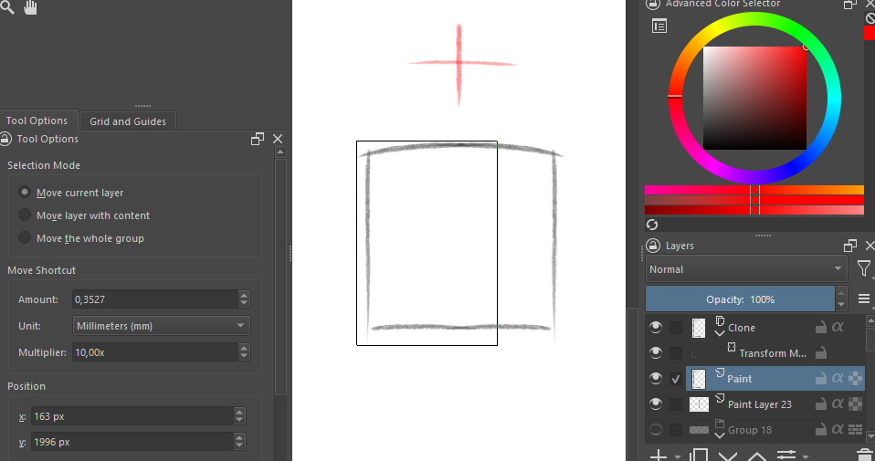Toggle lock on Paint layer
The width and height of the screenshot is (875, 461).
pos(821,379)
